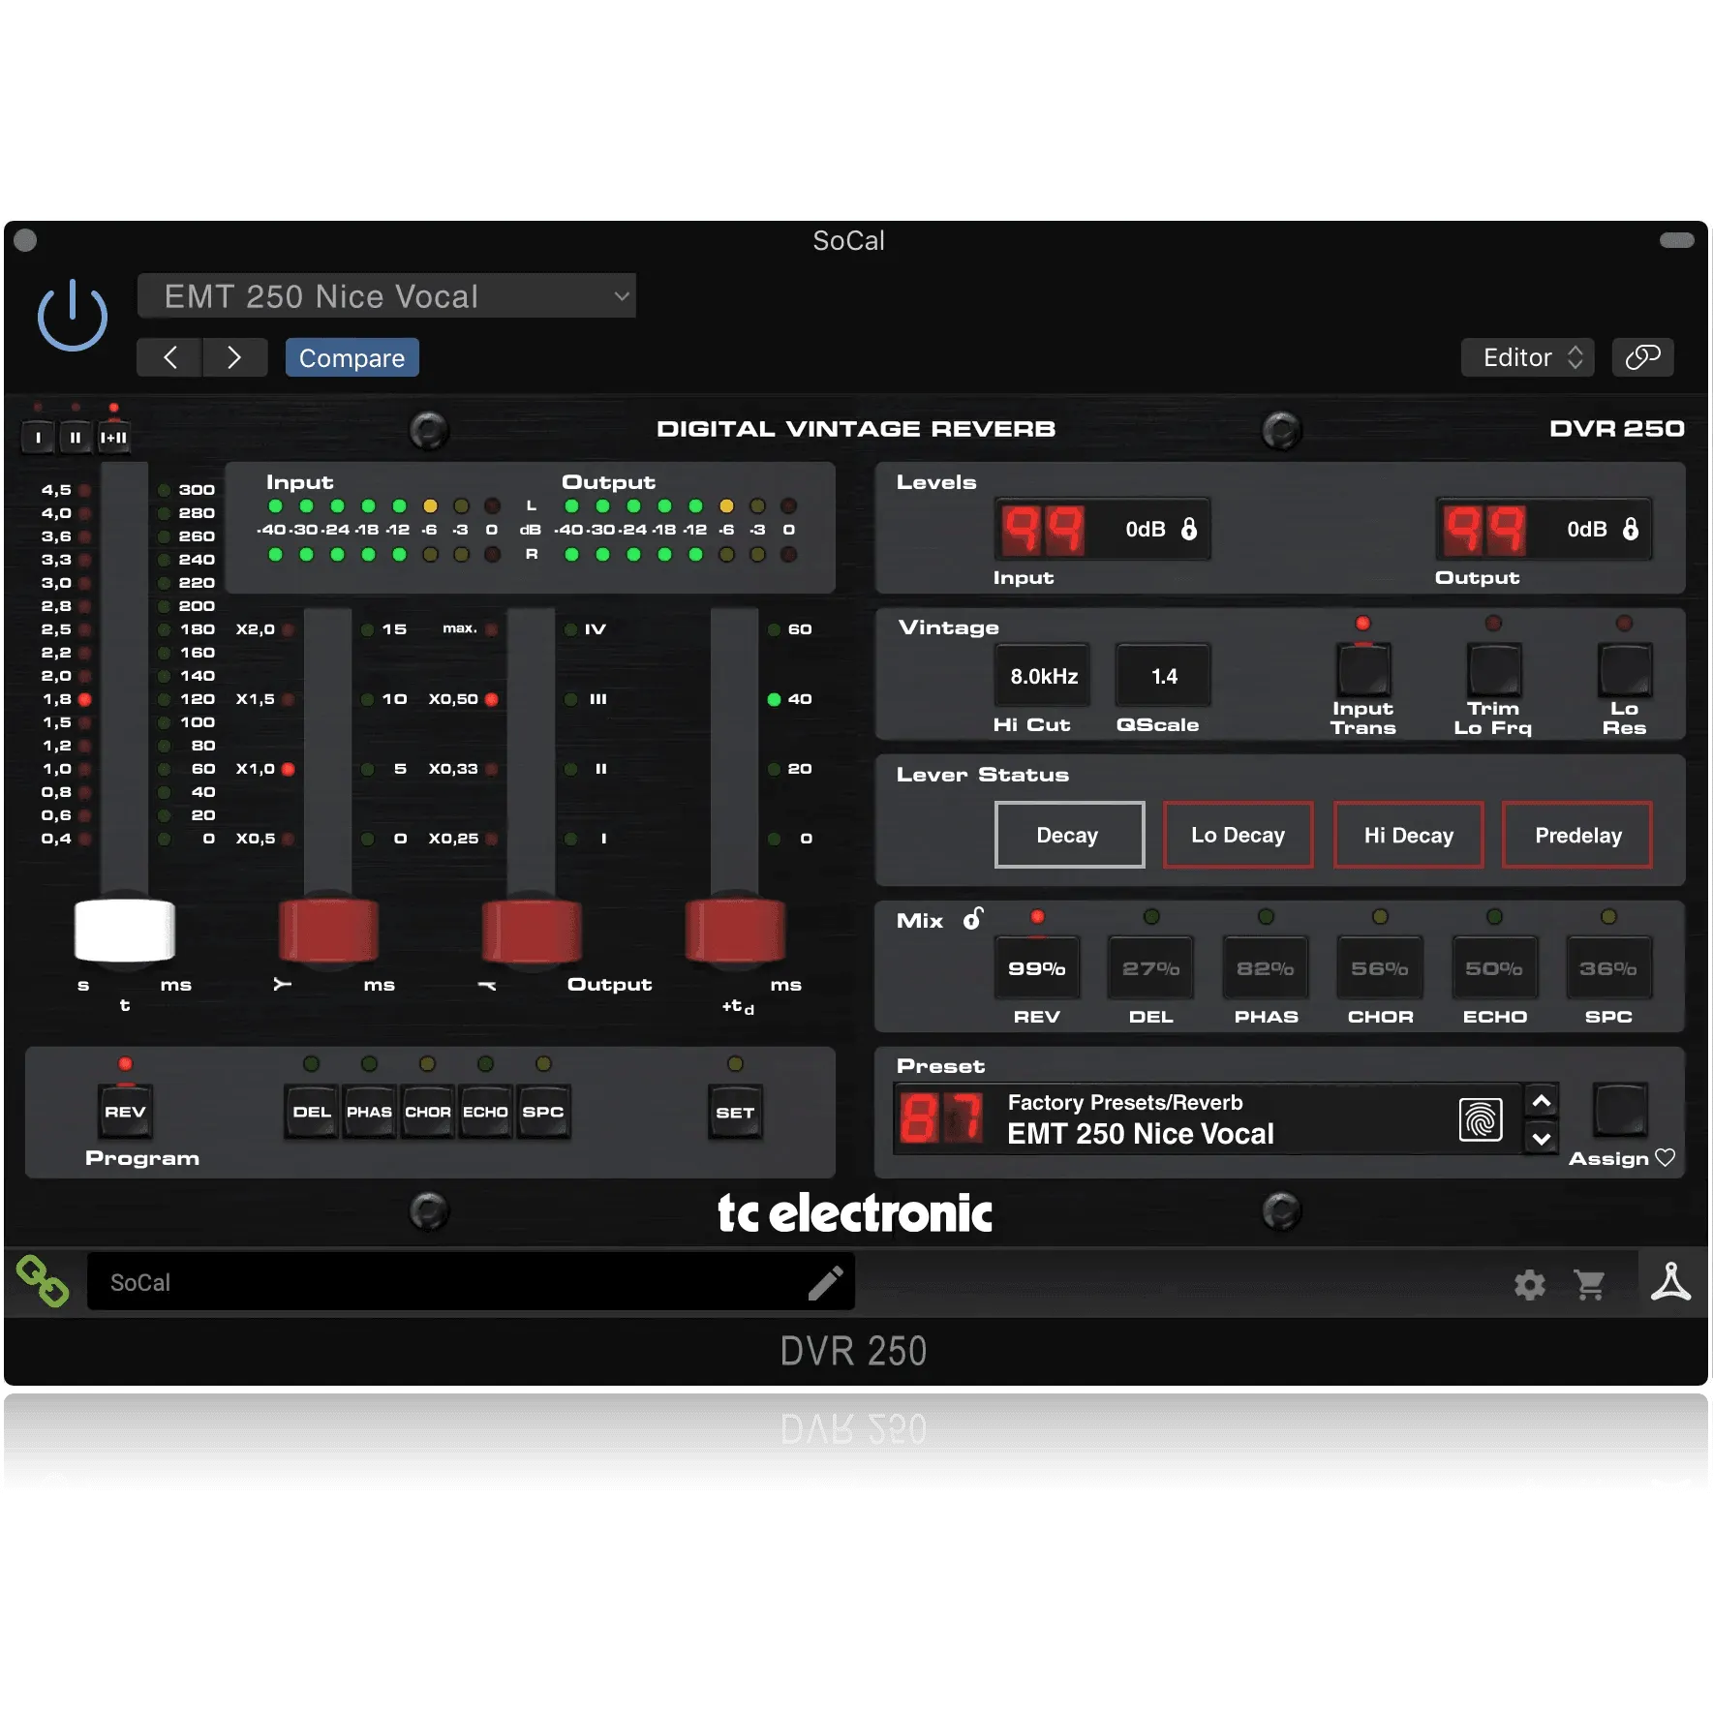Step to the next preset down arrow

[1542, 1138]
